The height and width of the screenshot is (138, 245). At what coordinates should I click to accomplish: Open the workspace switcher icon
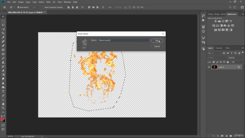pyautogui.click(x=235, y=7)
